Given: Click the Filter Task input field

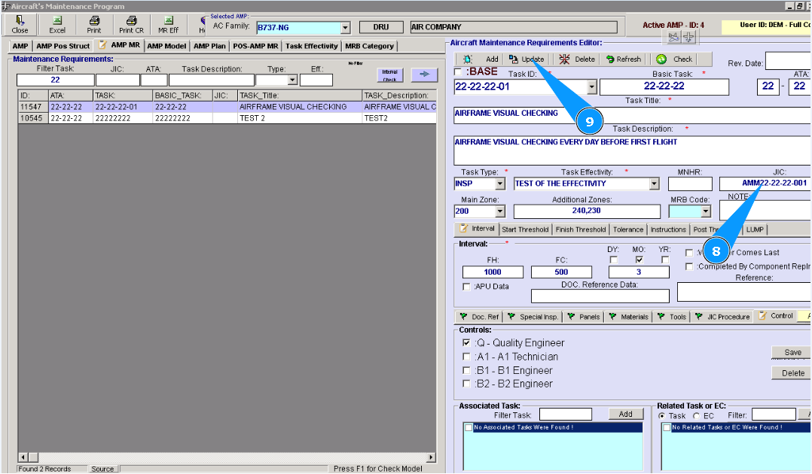Looking at the screenshot, I should tap(56, 81).
